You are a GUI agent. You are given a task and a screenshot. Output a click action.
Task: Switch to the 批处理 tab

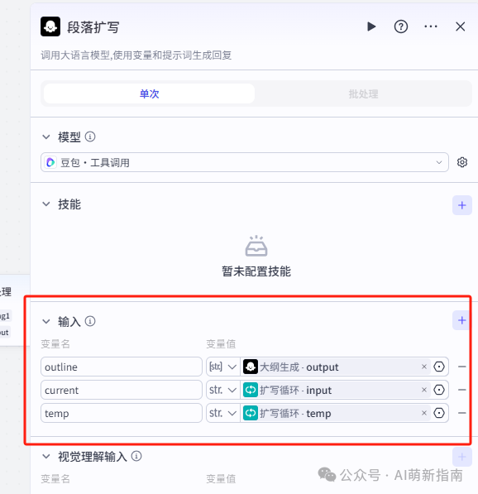363,94
